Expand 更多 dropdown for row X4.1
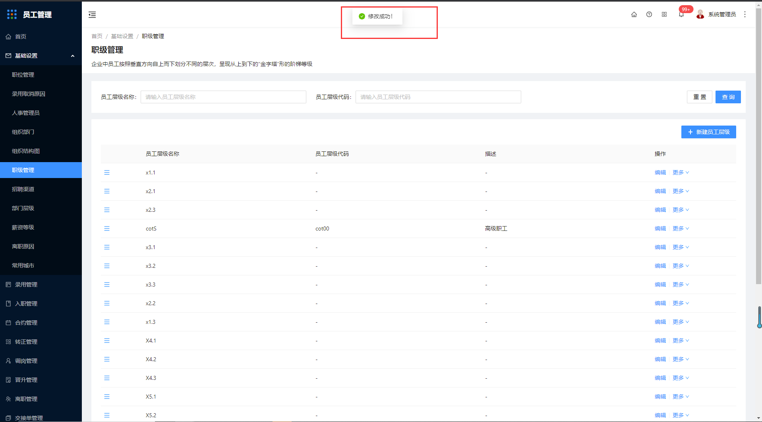Screen dimensions: 762x422 coord(681,341)
